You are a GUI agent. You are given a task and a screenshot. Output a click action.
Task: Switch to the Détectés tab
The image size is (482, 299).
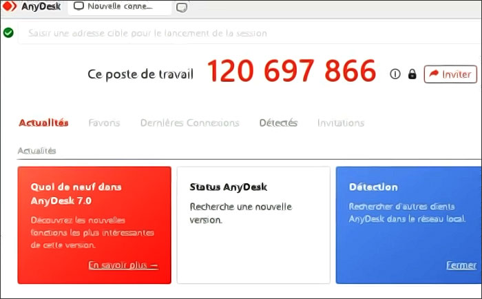click(278, 123)
